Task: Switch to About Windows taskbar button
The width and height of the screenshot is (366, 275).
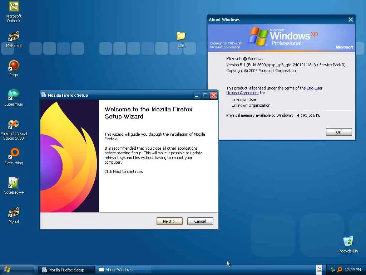Action: 123,270
